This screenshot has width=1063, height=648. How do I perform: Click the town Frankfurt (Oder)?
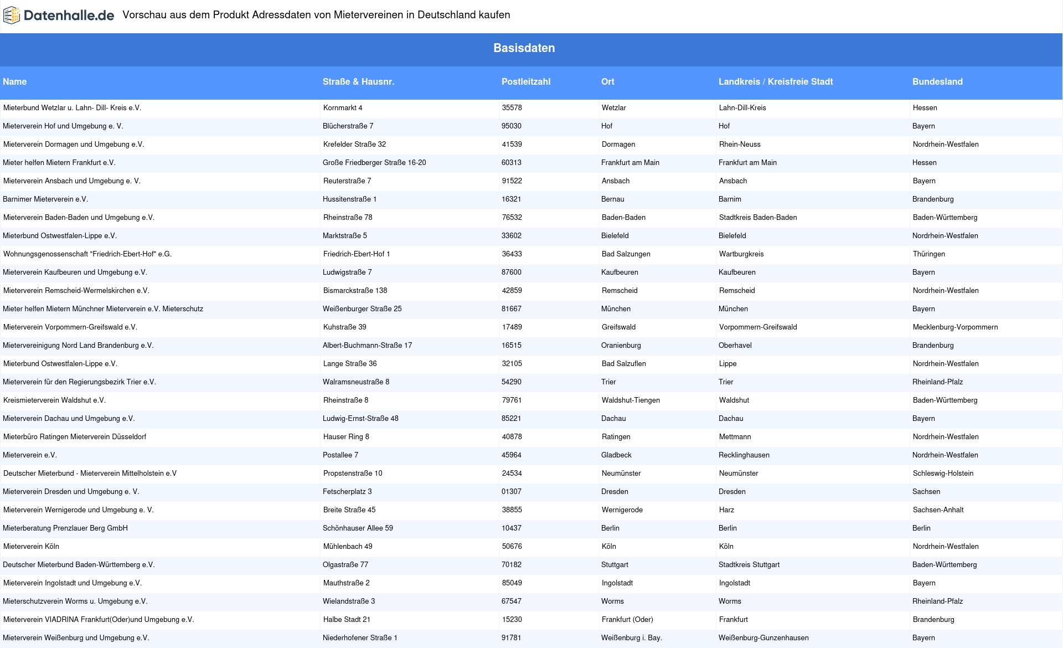tap(627, 620)
